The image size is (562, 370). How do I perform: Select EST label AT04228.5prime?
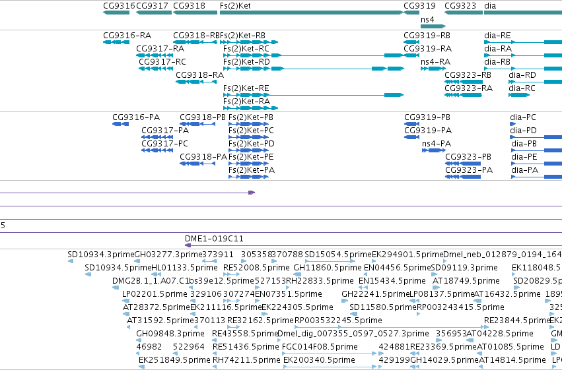(x=500, y=334)
